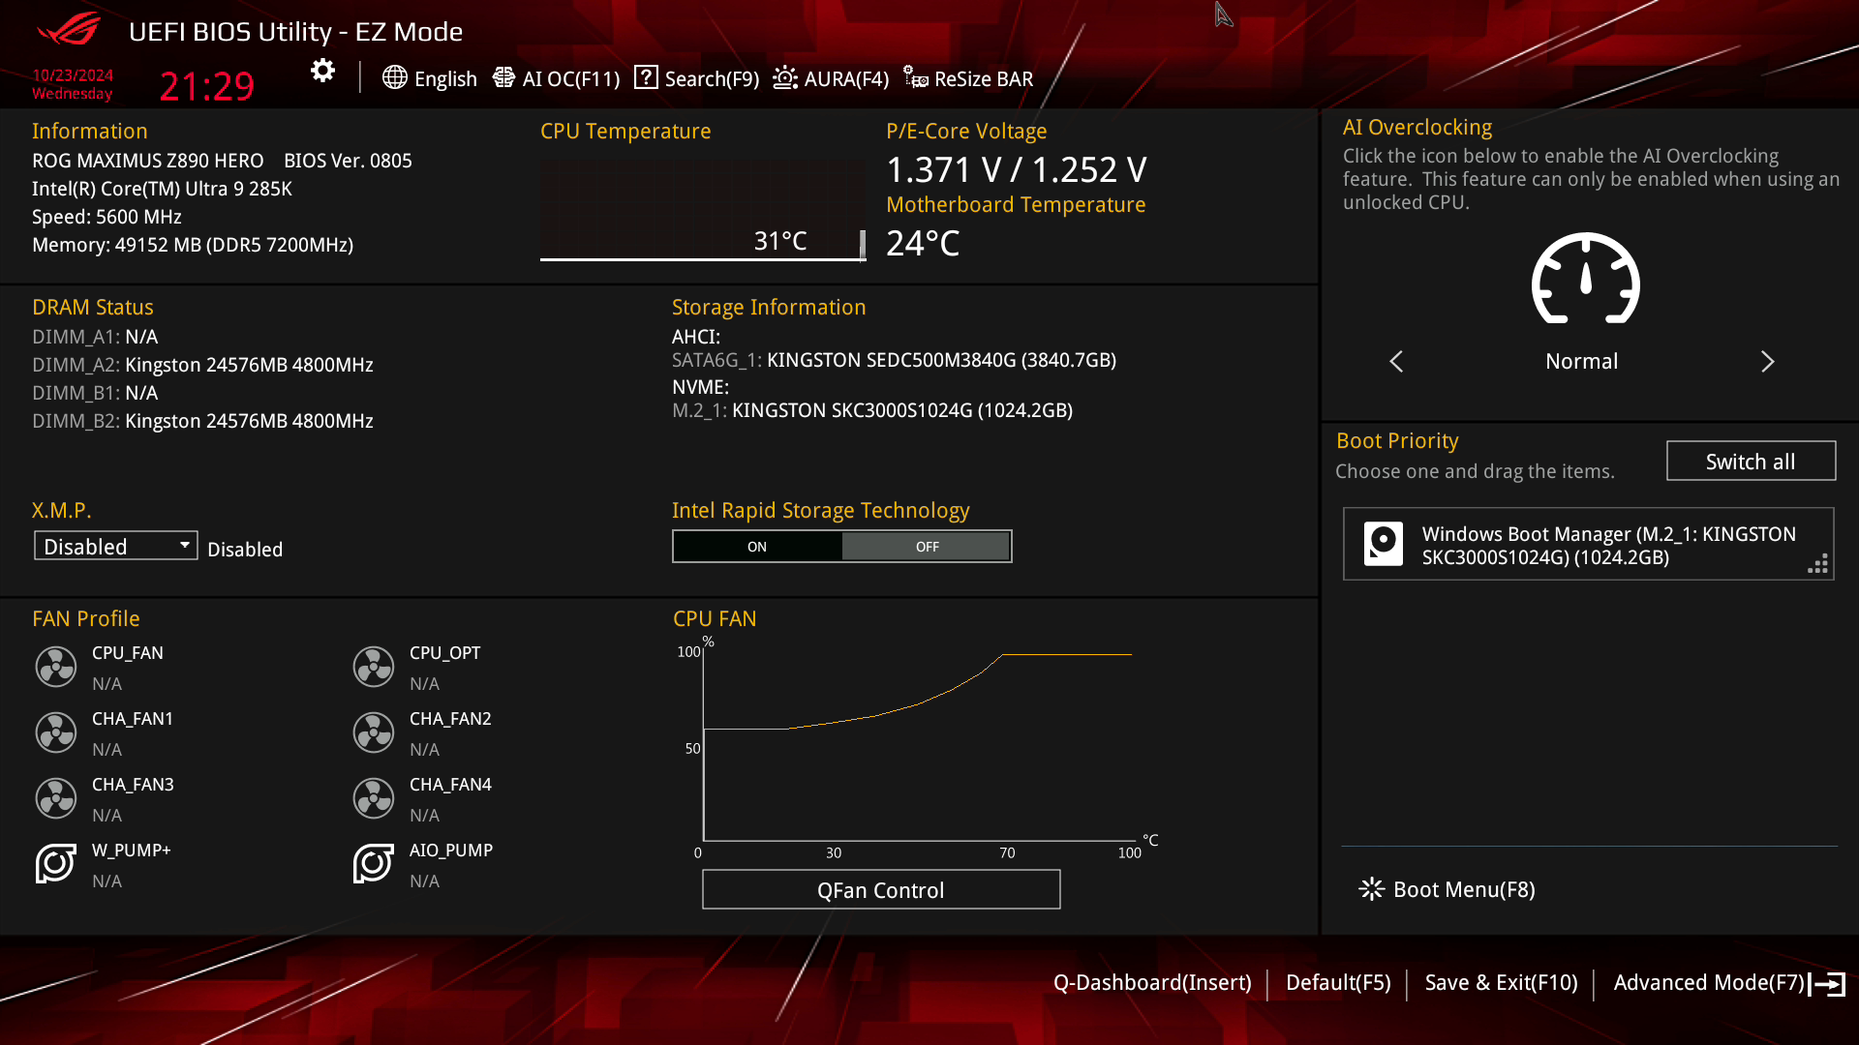
Task: Click the AI OC brain icon
Action: click(x=503, y=77)
